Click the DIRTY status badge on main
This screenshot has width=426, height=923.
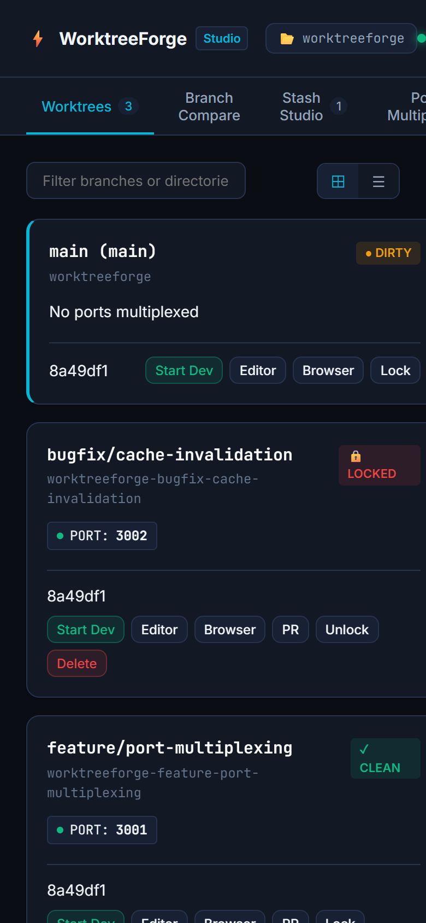click(388, 253)
